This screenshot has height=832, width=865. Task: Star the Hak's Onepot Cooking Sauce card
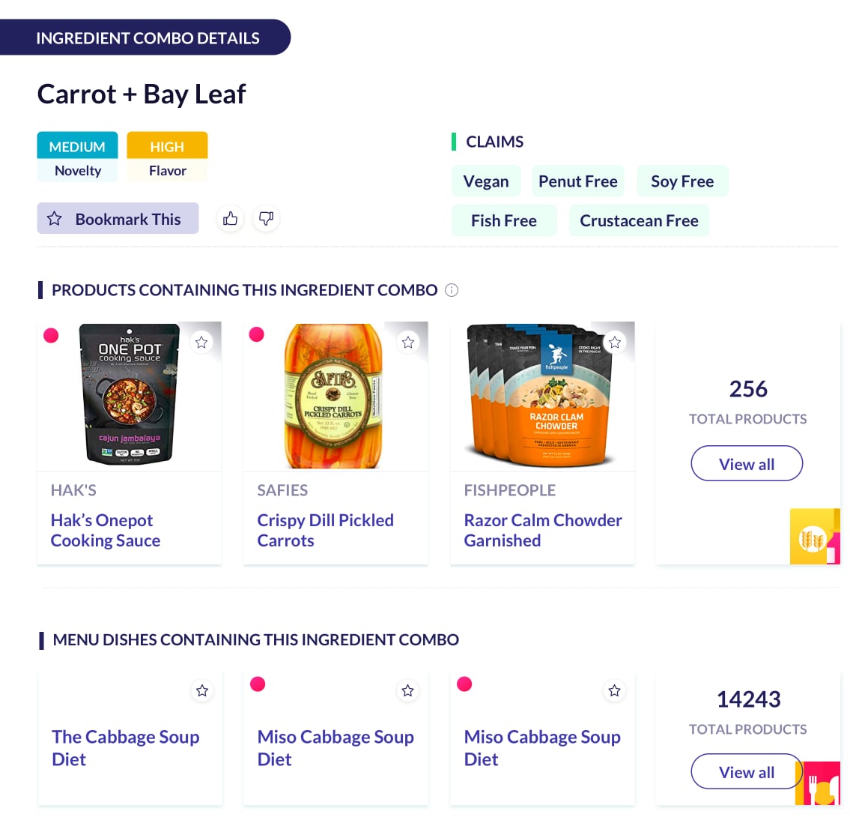(201, 343)
